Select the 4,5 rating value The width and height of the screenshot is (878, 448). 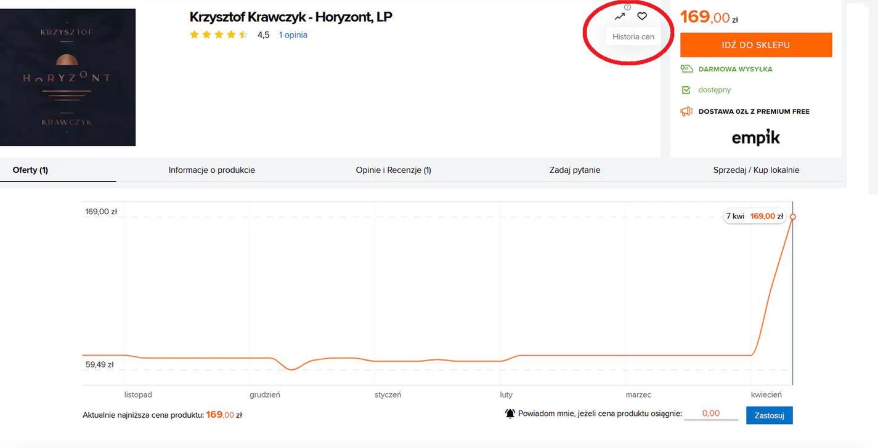264,35
